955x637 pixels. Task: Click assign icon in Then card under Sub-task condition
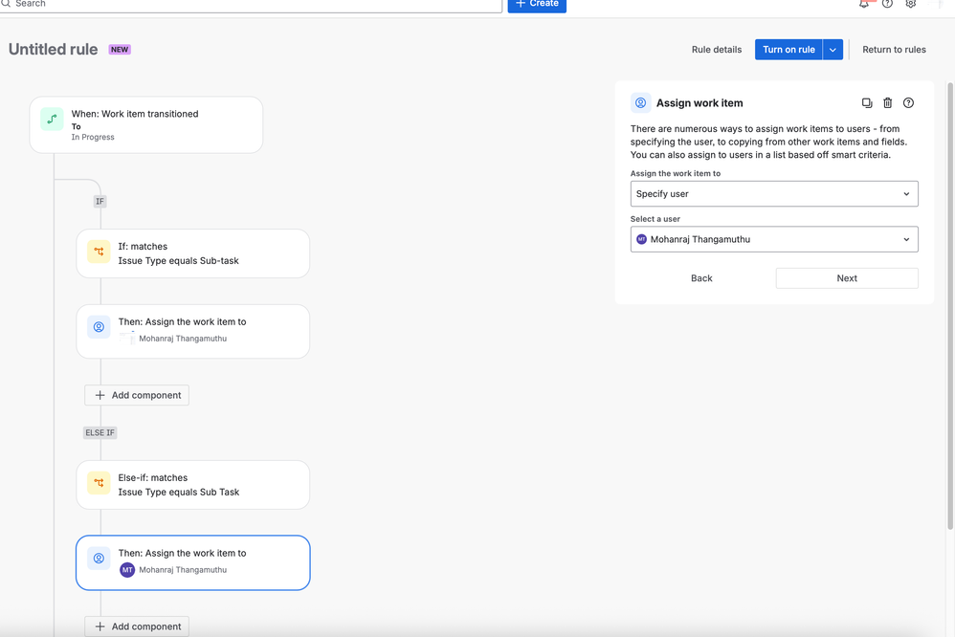[x=99, y=327]
